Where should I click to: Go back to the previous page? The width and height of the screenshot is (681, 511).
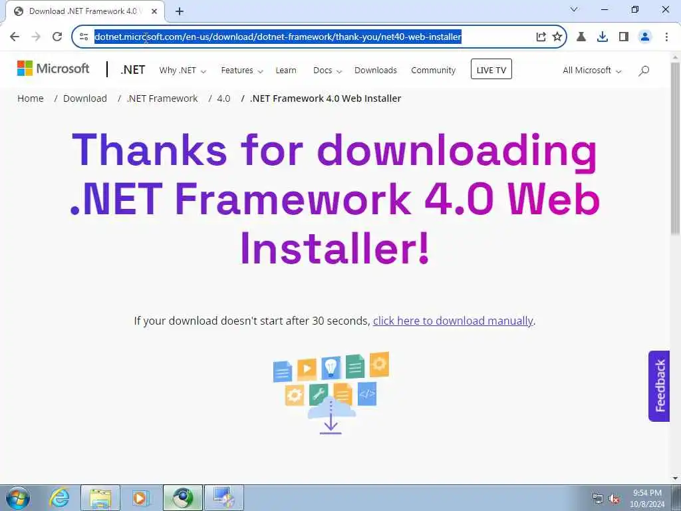pyautogui.click(x=15, y=37)
